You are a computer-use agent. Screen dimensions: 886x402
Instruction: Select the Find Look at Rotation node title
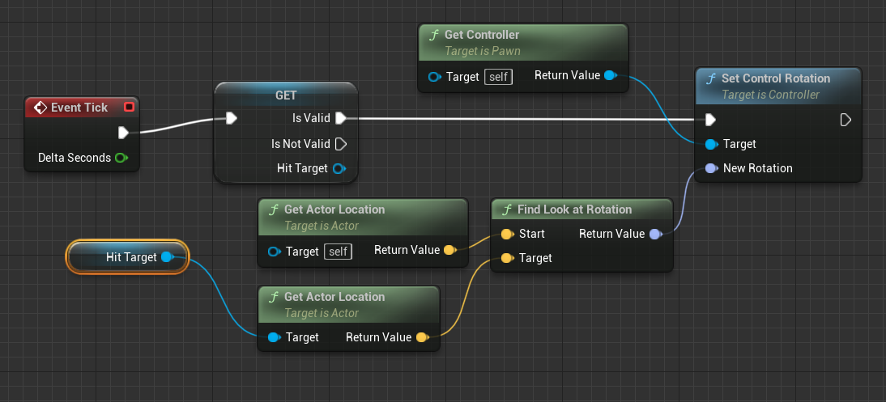pos(574,209)
